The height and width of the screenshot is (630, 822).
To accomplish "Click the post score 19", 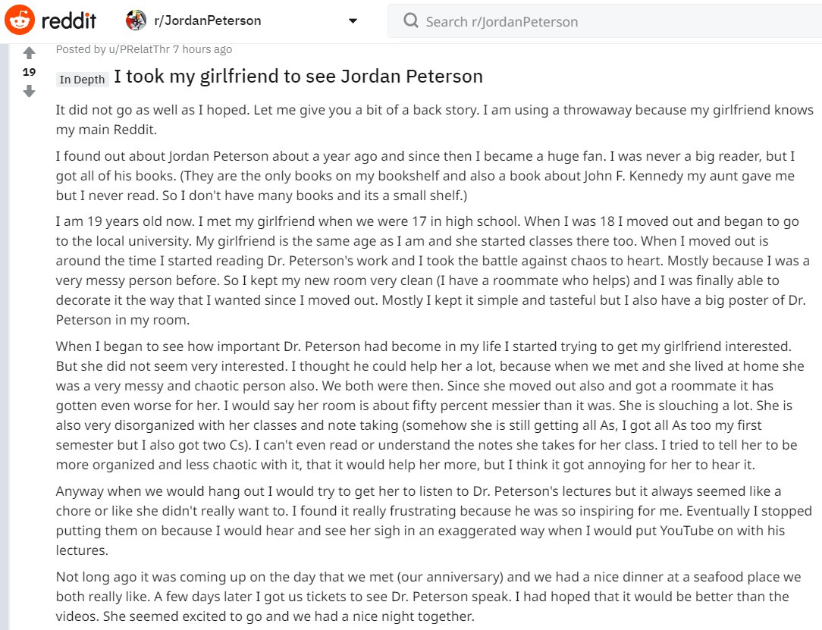I will [x=30, y=72].
